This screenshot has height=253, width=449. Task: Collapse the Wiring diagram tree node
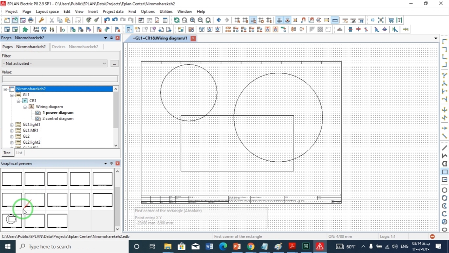tap(25, 107)
